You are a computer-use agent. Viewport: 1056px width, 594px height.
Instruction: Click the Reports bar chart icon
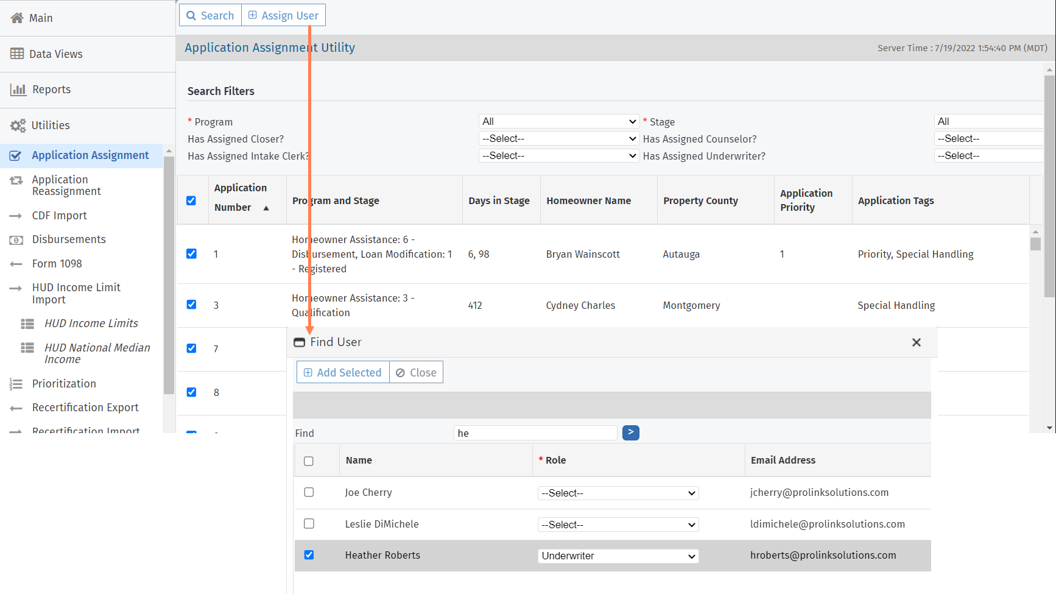tap(18, 90)
